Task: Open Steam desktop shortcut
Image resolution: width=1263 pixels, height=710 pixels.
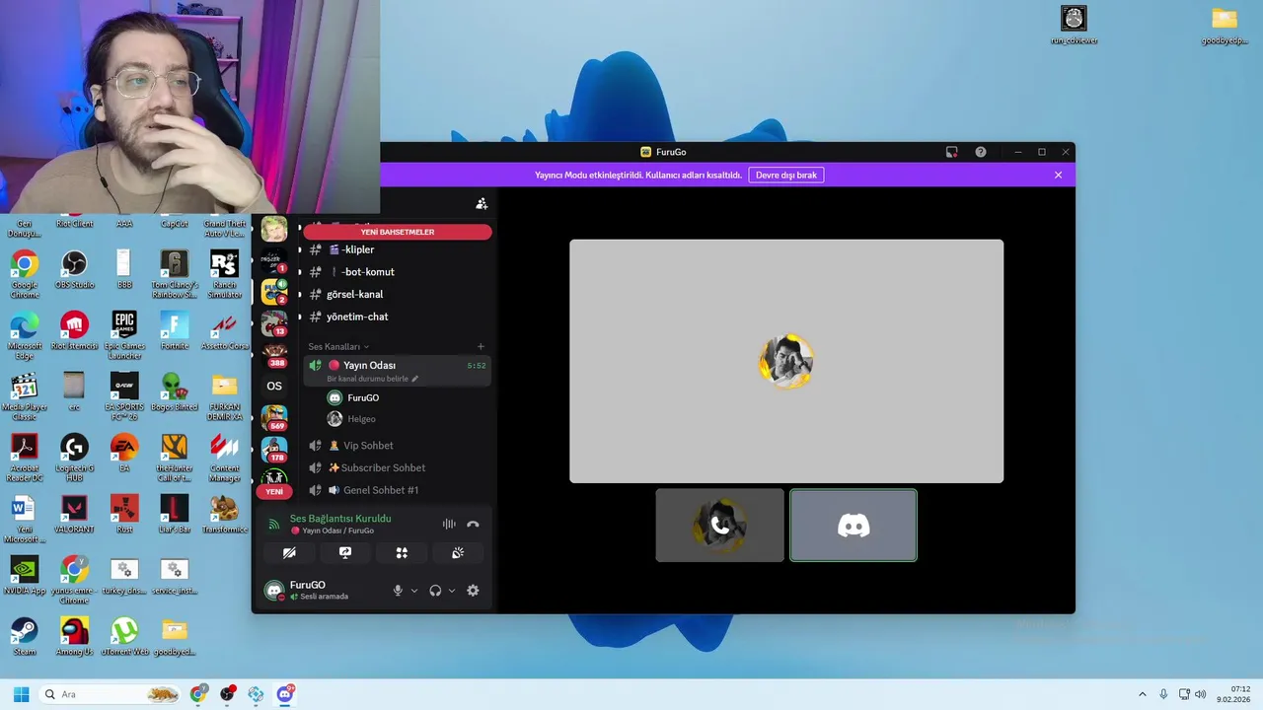Action: point(25,637)
